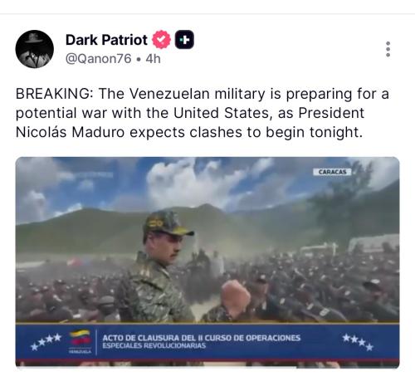
Task: Click the Dark Patriot profile avatar
Action: 35,49
